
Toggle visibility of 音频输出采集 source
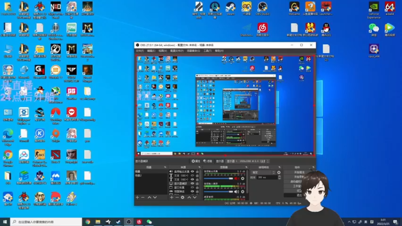coord(192,171)
